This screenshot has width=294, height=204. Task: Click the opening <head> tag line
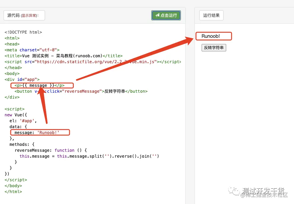pos(12,44)
